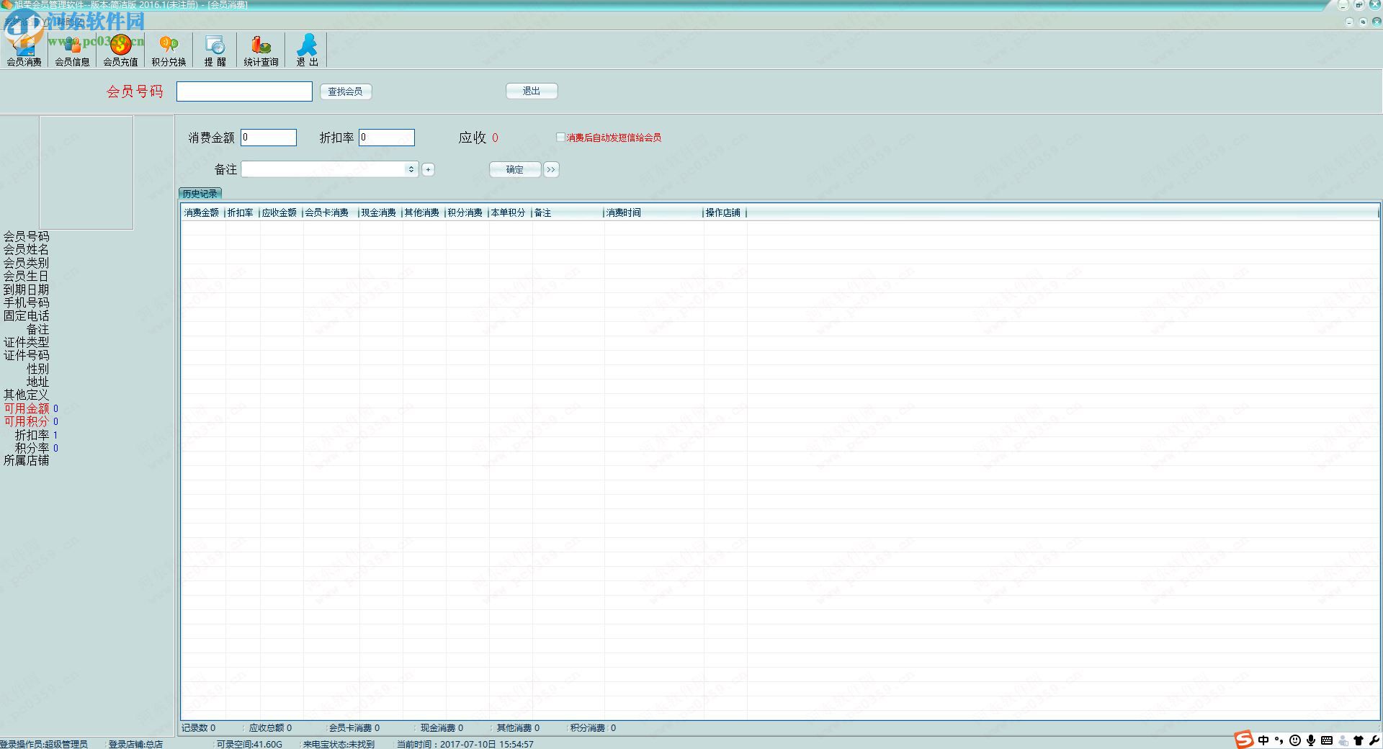
Task: Minimize the inner 会员消费 child window
Action: tap(1349, 22)
